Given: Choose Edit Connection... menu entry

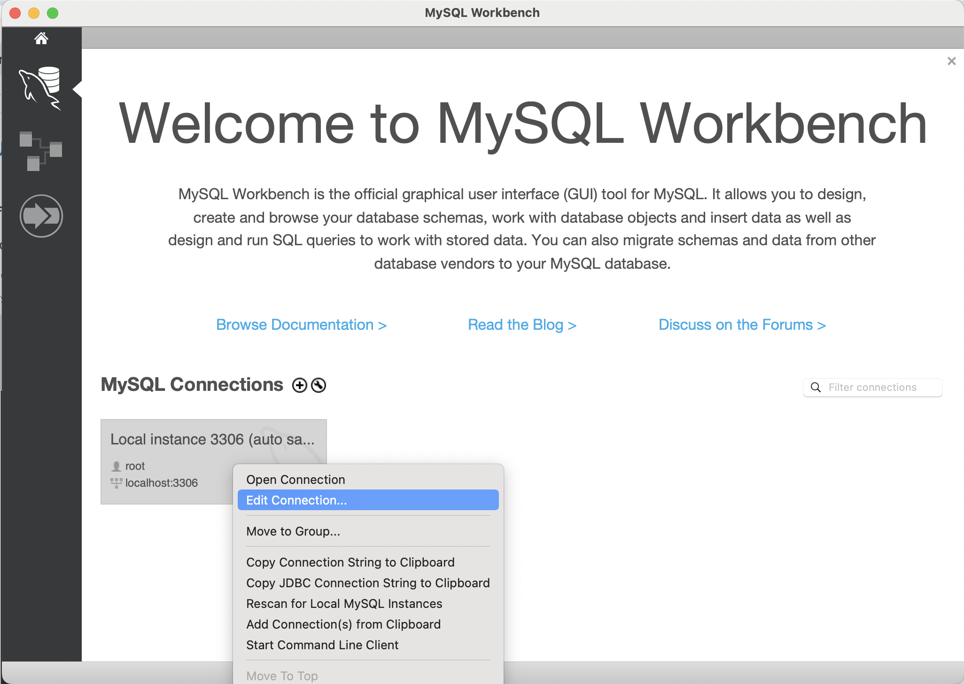Looking at the screenshot, I should click(x=296, y=500).
